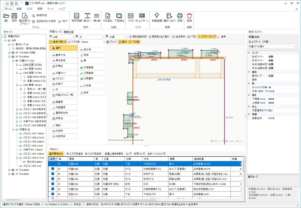This screenshot has height=208, width=301.
Task: Click 数量上書きを解除 button
Action: click(x=114, y=154)
